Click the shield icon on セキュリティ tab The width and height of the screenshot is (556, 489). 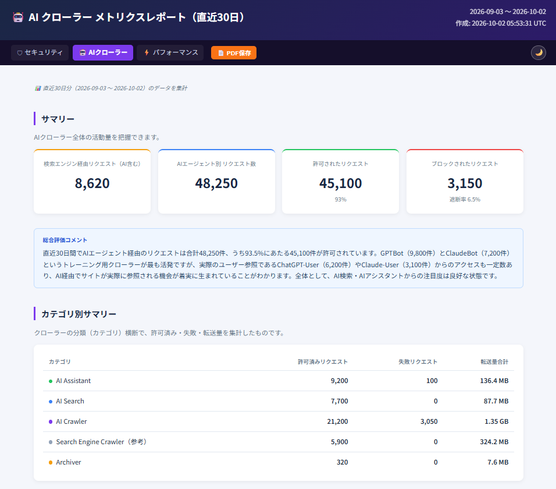tap(20, 53)
